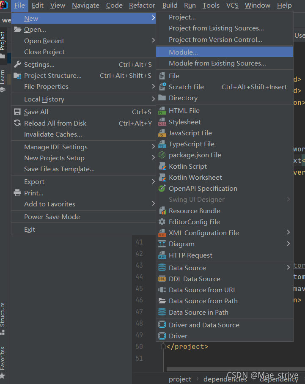Image resolution: width=305 pixels, height=384 pixels.
Task: Click the Data Source database icon
Action: tap(162, 268)
